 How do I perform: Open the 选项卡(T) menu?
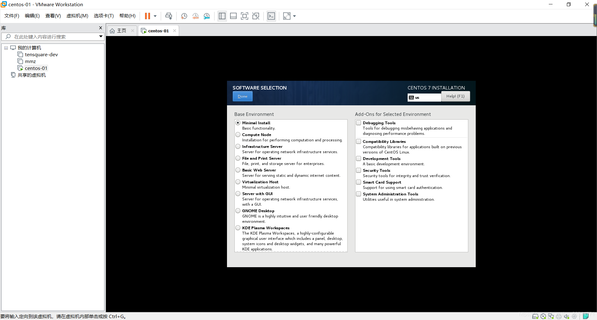104,16
